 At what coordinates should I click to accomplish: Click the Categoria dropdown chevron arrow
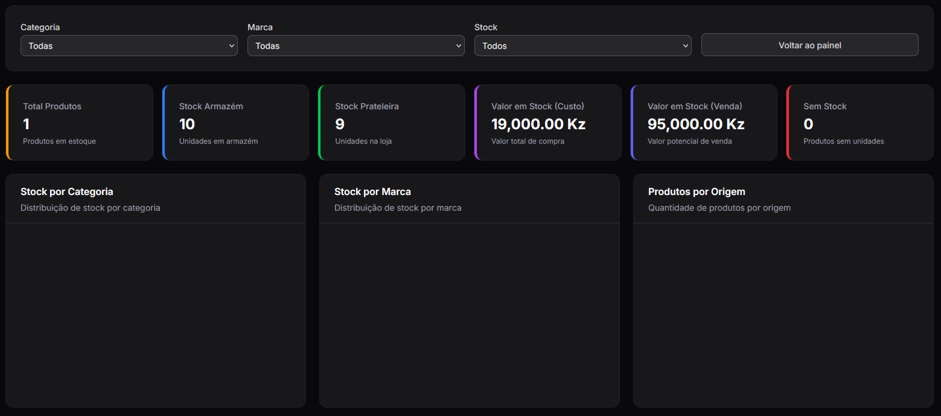tap(232, 46)
